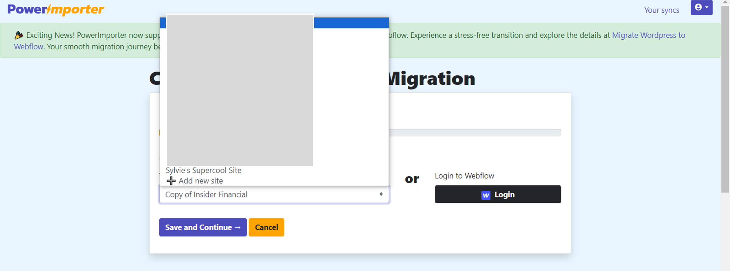Open the Your syncs page
Viewport: 730px width, 271px height.
coord(662,10)
